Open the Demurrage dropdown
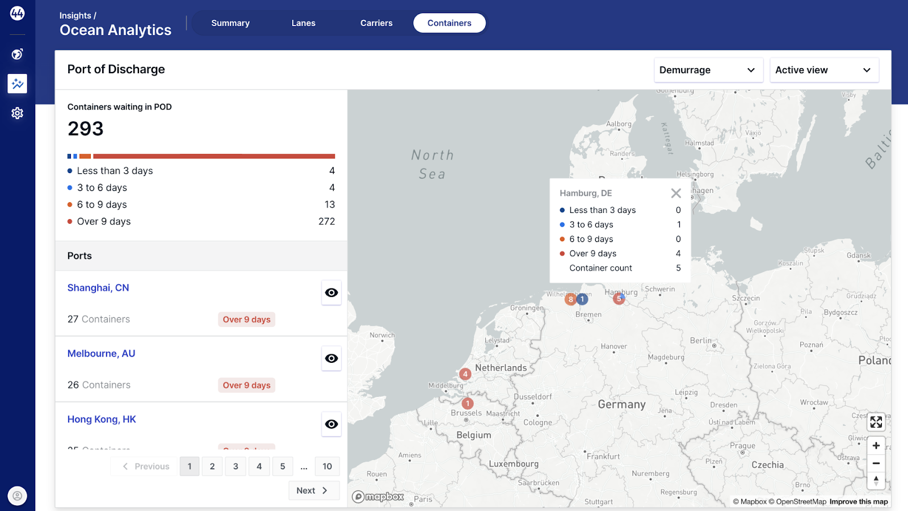Screen dimensions: 908x511 coord(708,70)
